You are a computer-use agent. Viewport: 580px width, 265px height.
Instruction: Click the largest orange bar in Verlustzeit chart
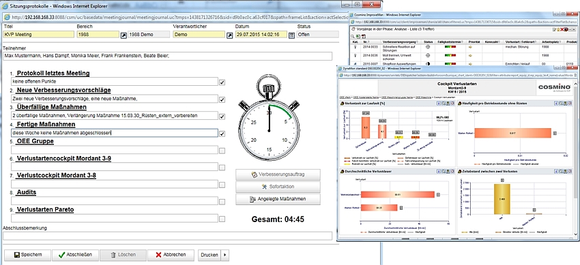point(366,127)
